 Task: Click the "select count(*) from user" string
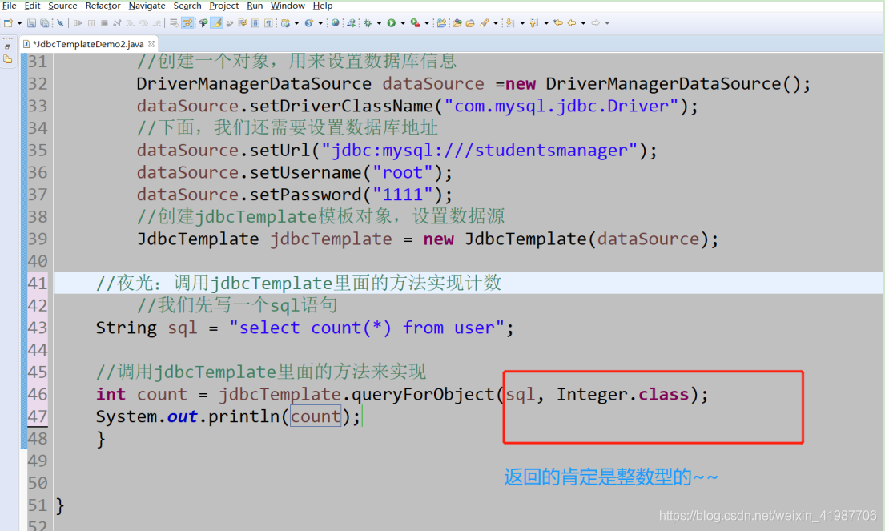click(x=366, y=328)
